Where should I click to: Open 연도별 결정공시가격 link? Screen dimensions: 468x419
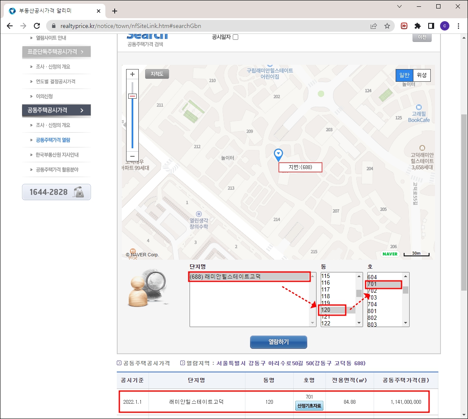point(55,82)
